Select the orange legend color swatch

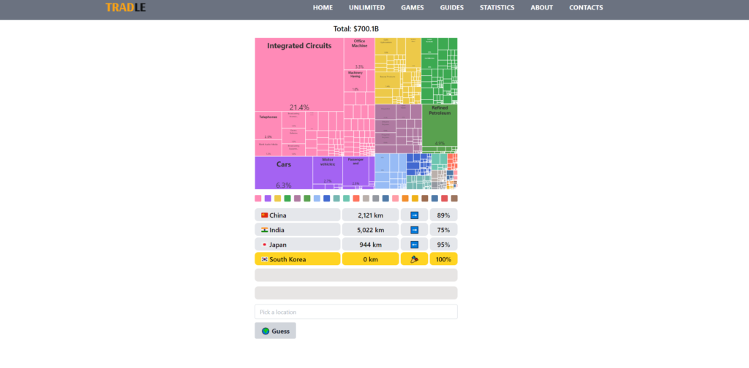[x=405, y=199]
